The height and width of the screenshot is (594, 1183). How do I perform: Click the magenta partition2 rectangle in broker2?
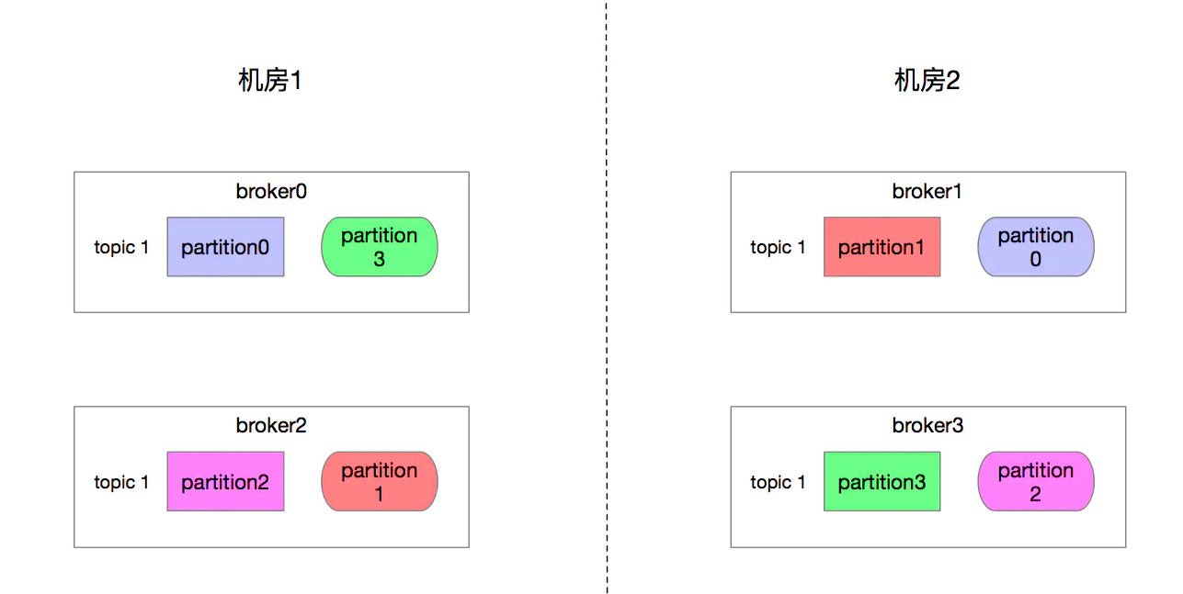[x=225, y=481]
